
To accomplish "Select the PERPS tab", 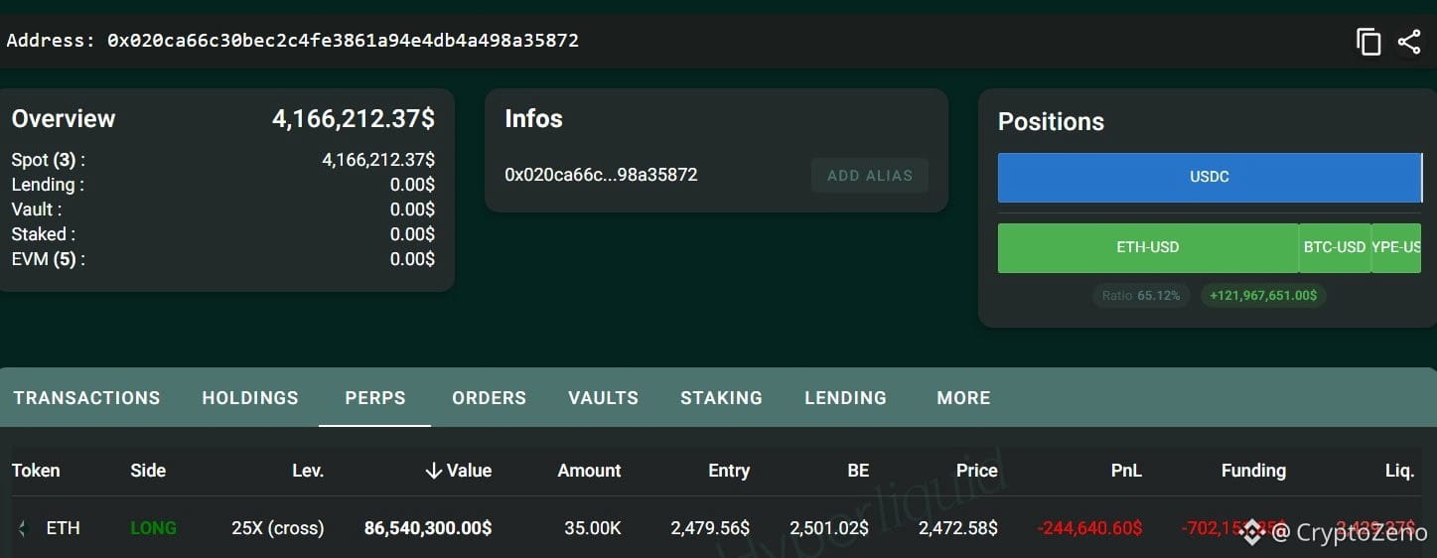I will [x=375, y=398].
